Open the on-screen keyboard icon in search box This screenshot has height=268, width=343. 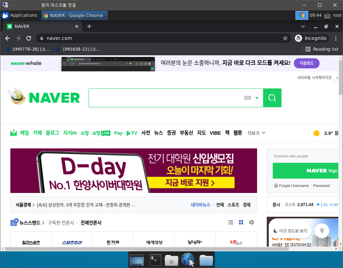point(248,98)
